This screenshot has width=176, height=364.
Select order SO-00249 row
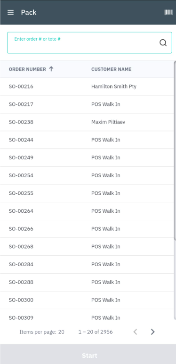click(x=87, y=157)
